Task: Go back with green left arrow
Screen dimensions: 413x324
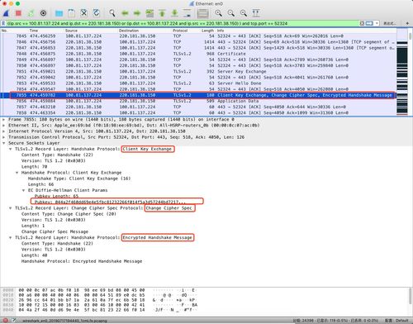Action: (125, 13)
